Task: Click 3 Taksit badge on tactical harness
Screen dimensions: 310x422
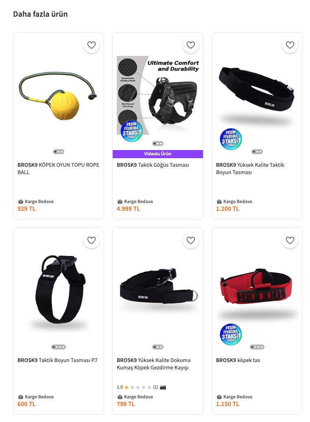Action: [132, 131]
